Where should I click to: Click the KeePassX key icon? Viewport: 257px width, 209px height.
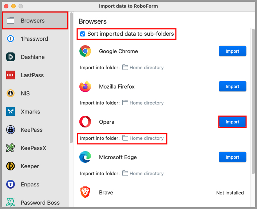click(11, 148)
